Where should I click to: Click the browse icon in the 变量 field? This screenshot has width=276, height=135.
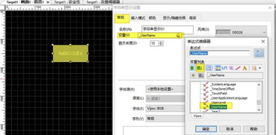(178, 35)
